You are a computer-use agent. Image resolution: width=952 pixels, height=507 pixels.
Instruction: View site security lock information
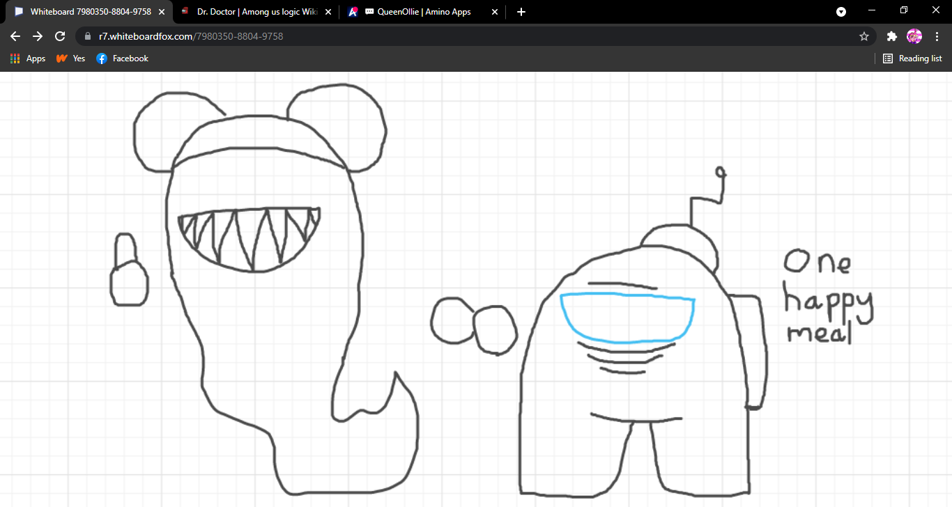click(88, 36)
